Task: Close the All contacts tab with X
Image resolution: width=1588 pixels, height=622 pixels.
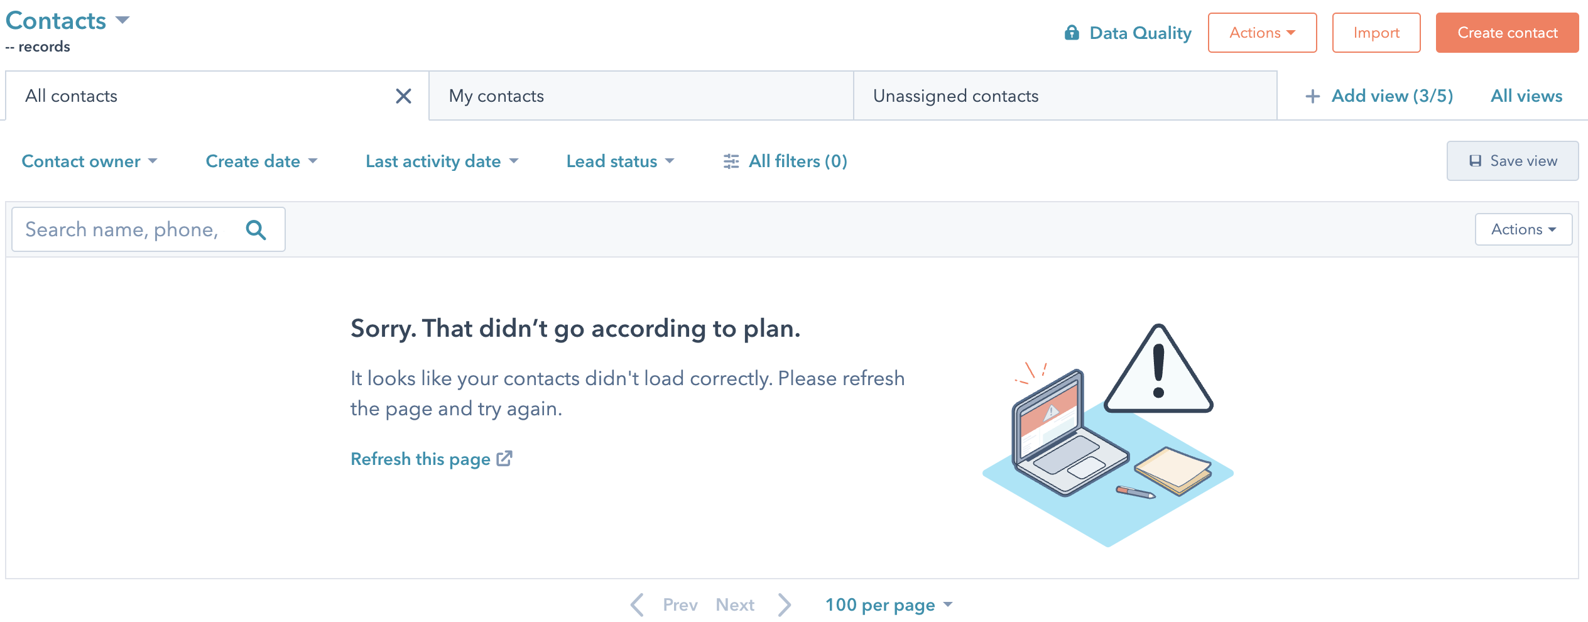Action: (x=403, y=96)
